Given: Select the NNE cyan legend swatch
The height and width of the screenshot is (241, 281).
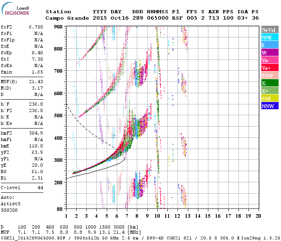Looking at the screenshot, I should click(270, 37).
